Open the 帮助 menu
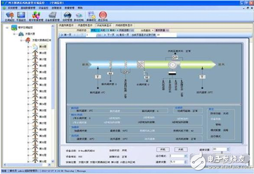254x174 pixels. [80, 8]
